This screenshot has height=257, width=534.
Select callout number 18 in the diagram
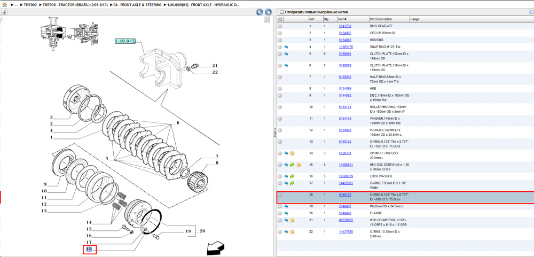coord(90,250)
